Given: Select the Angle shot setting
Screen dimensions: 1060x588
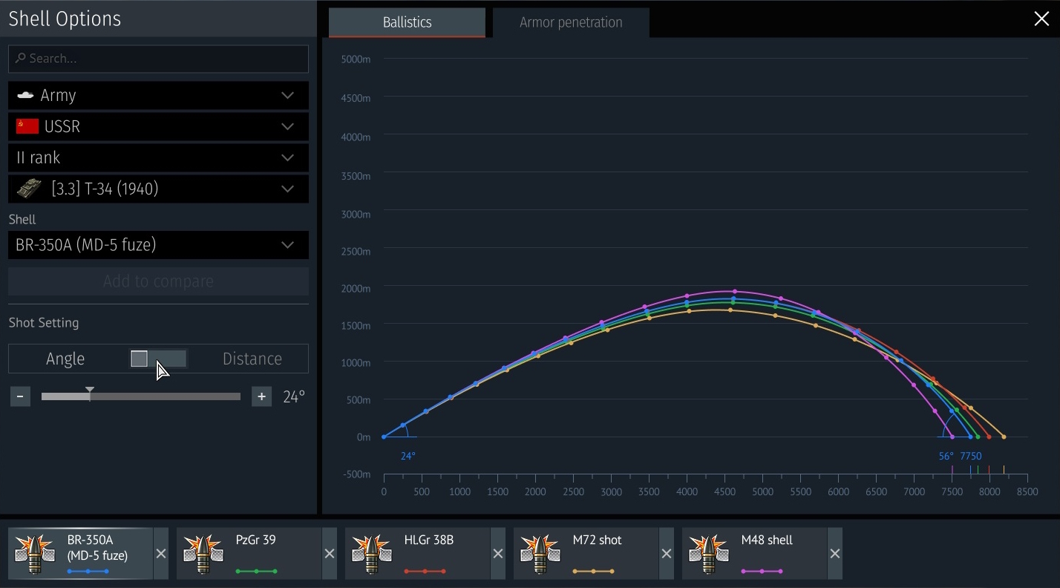Looking at the screenshot, I should pos(65,359).
